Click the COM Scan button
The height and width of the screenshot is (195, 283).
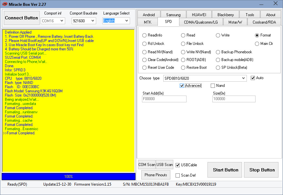[x=147, y=164]
